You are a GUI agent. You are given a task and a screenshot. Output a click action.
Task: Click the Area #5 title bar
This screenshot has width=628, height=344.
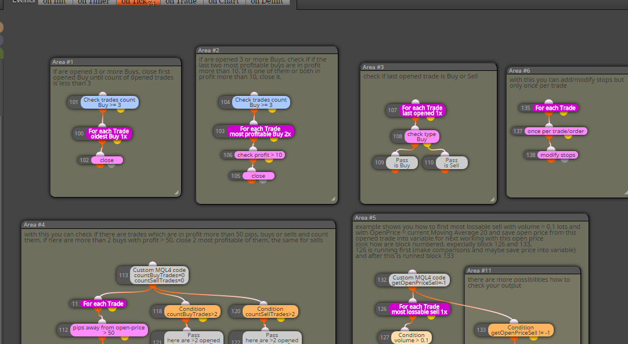click(471, 218)
